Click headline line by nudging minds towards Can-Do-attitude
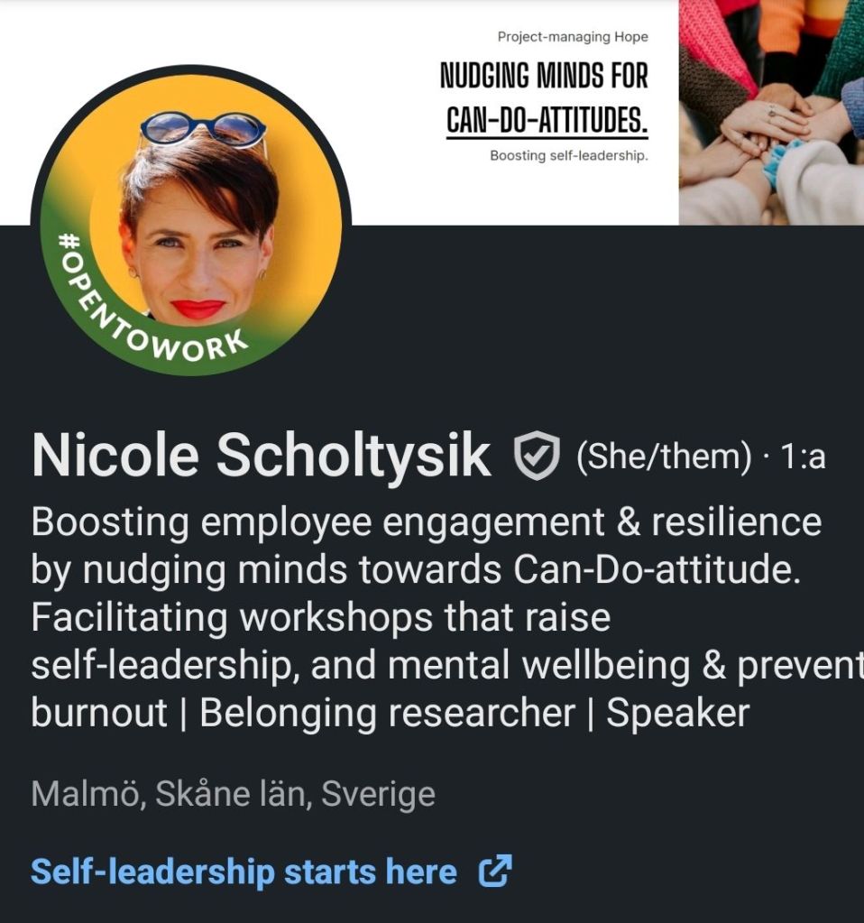This screenshot has width=864, height=923. [x=416, y=570]
